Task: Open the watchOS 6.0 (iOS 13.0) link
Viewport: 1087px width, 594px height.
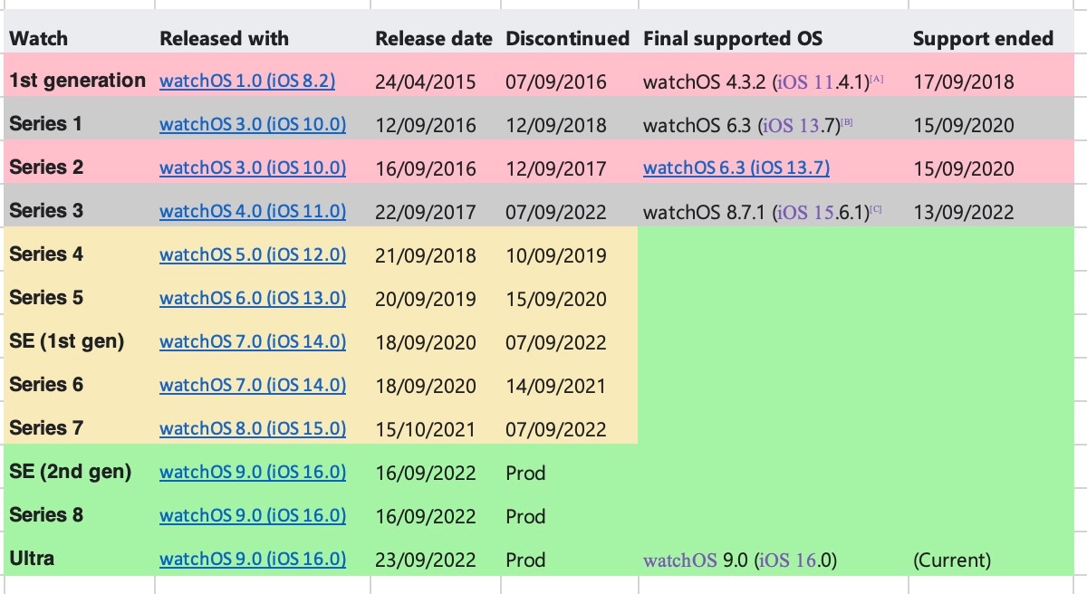Action: tap(253, 298)
